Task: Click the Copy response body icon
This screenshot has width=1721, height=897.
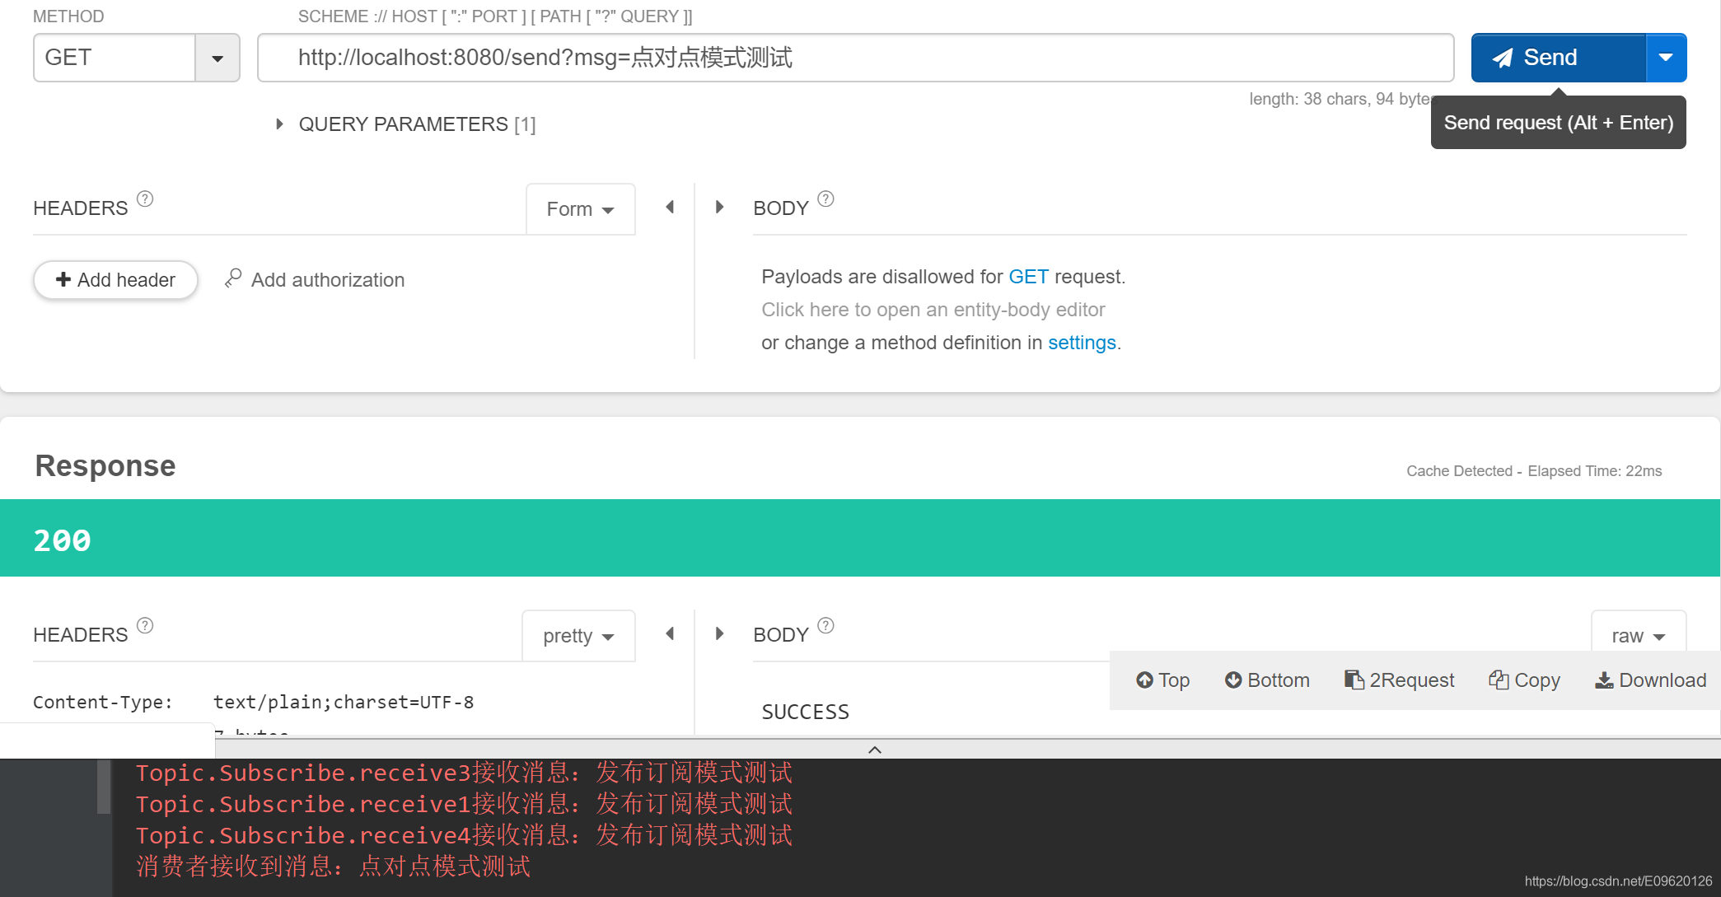Action: click(1524, 680)
